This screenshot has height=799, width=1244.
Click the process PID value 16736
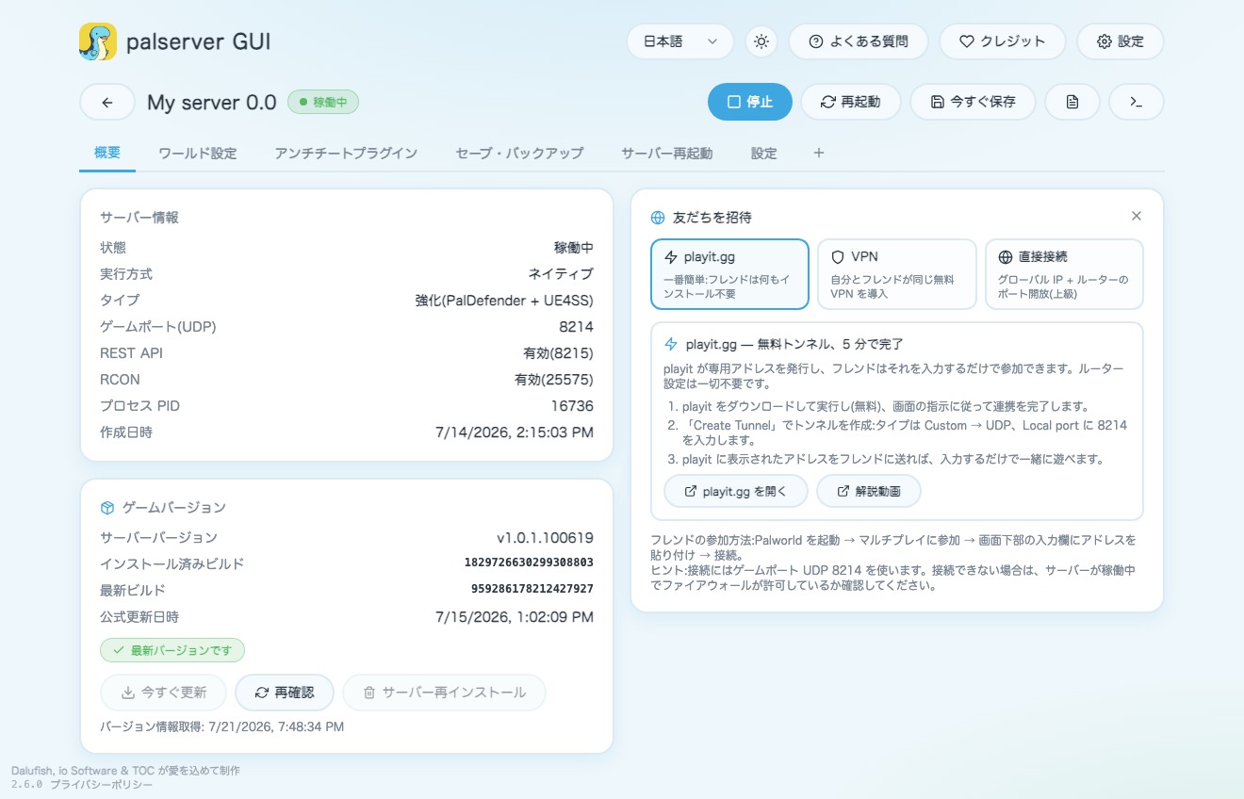[x=573, y=406]
